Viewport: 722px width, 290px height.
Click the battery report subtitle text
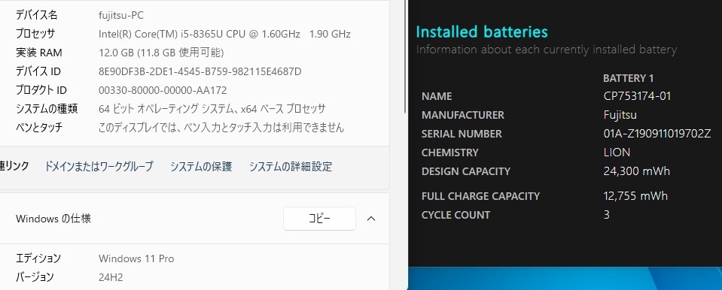[x=546, y=50]
